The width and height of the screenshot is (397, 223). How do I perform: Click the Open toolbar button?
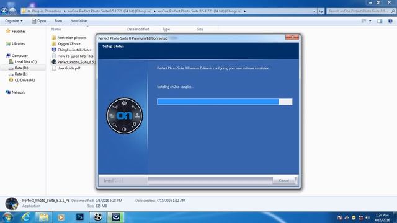coord(38,20)
